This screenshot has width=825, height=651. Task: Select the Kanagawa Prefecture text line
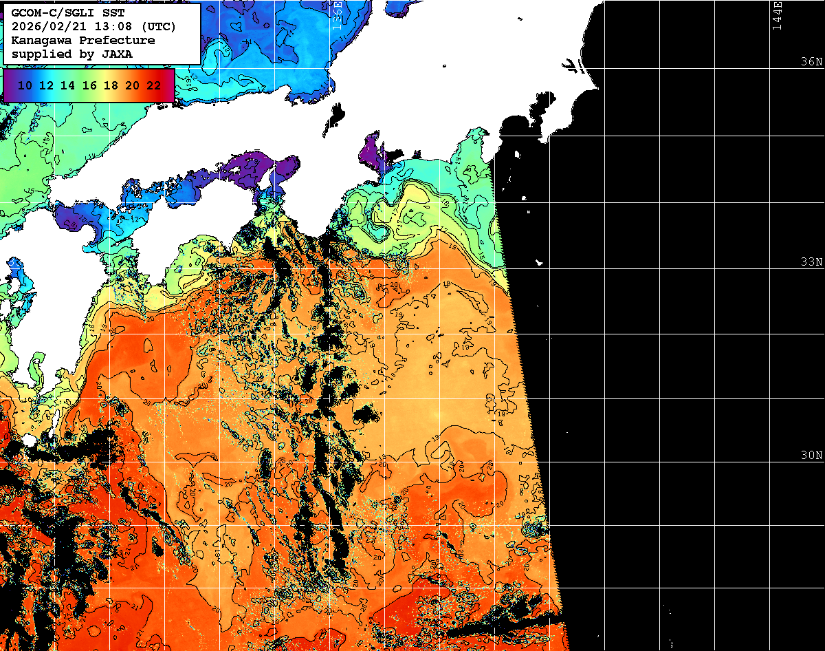(x=82, y=40)
